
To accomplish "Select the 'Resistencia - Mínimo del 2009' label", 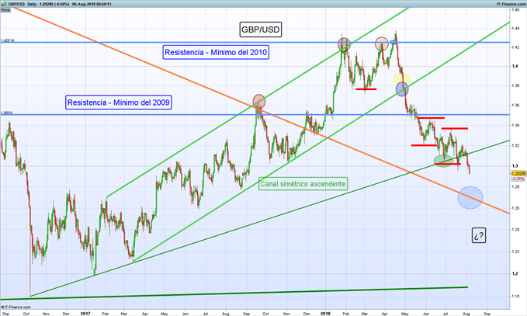I will pyautogui.click(x=118, y=102).
